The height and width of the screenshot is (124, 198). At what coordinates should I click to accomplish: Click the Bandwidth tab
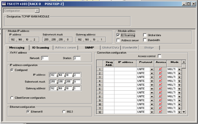[130, 48]
